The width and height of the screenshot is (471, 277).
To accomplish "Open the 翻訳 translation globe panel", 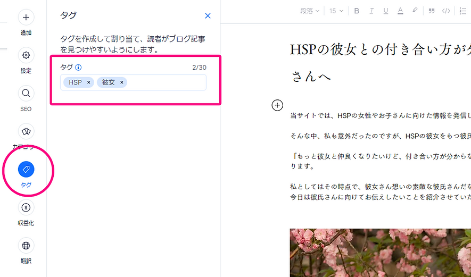I will (26, 246).
